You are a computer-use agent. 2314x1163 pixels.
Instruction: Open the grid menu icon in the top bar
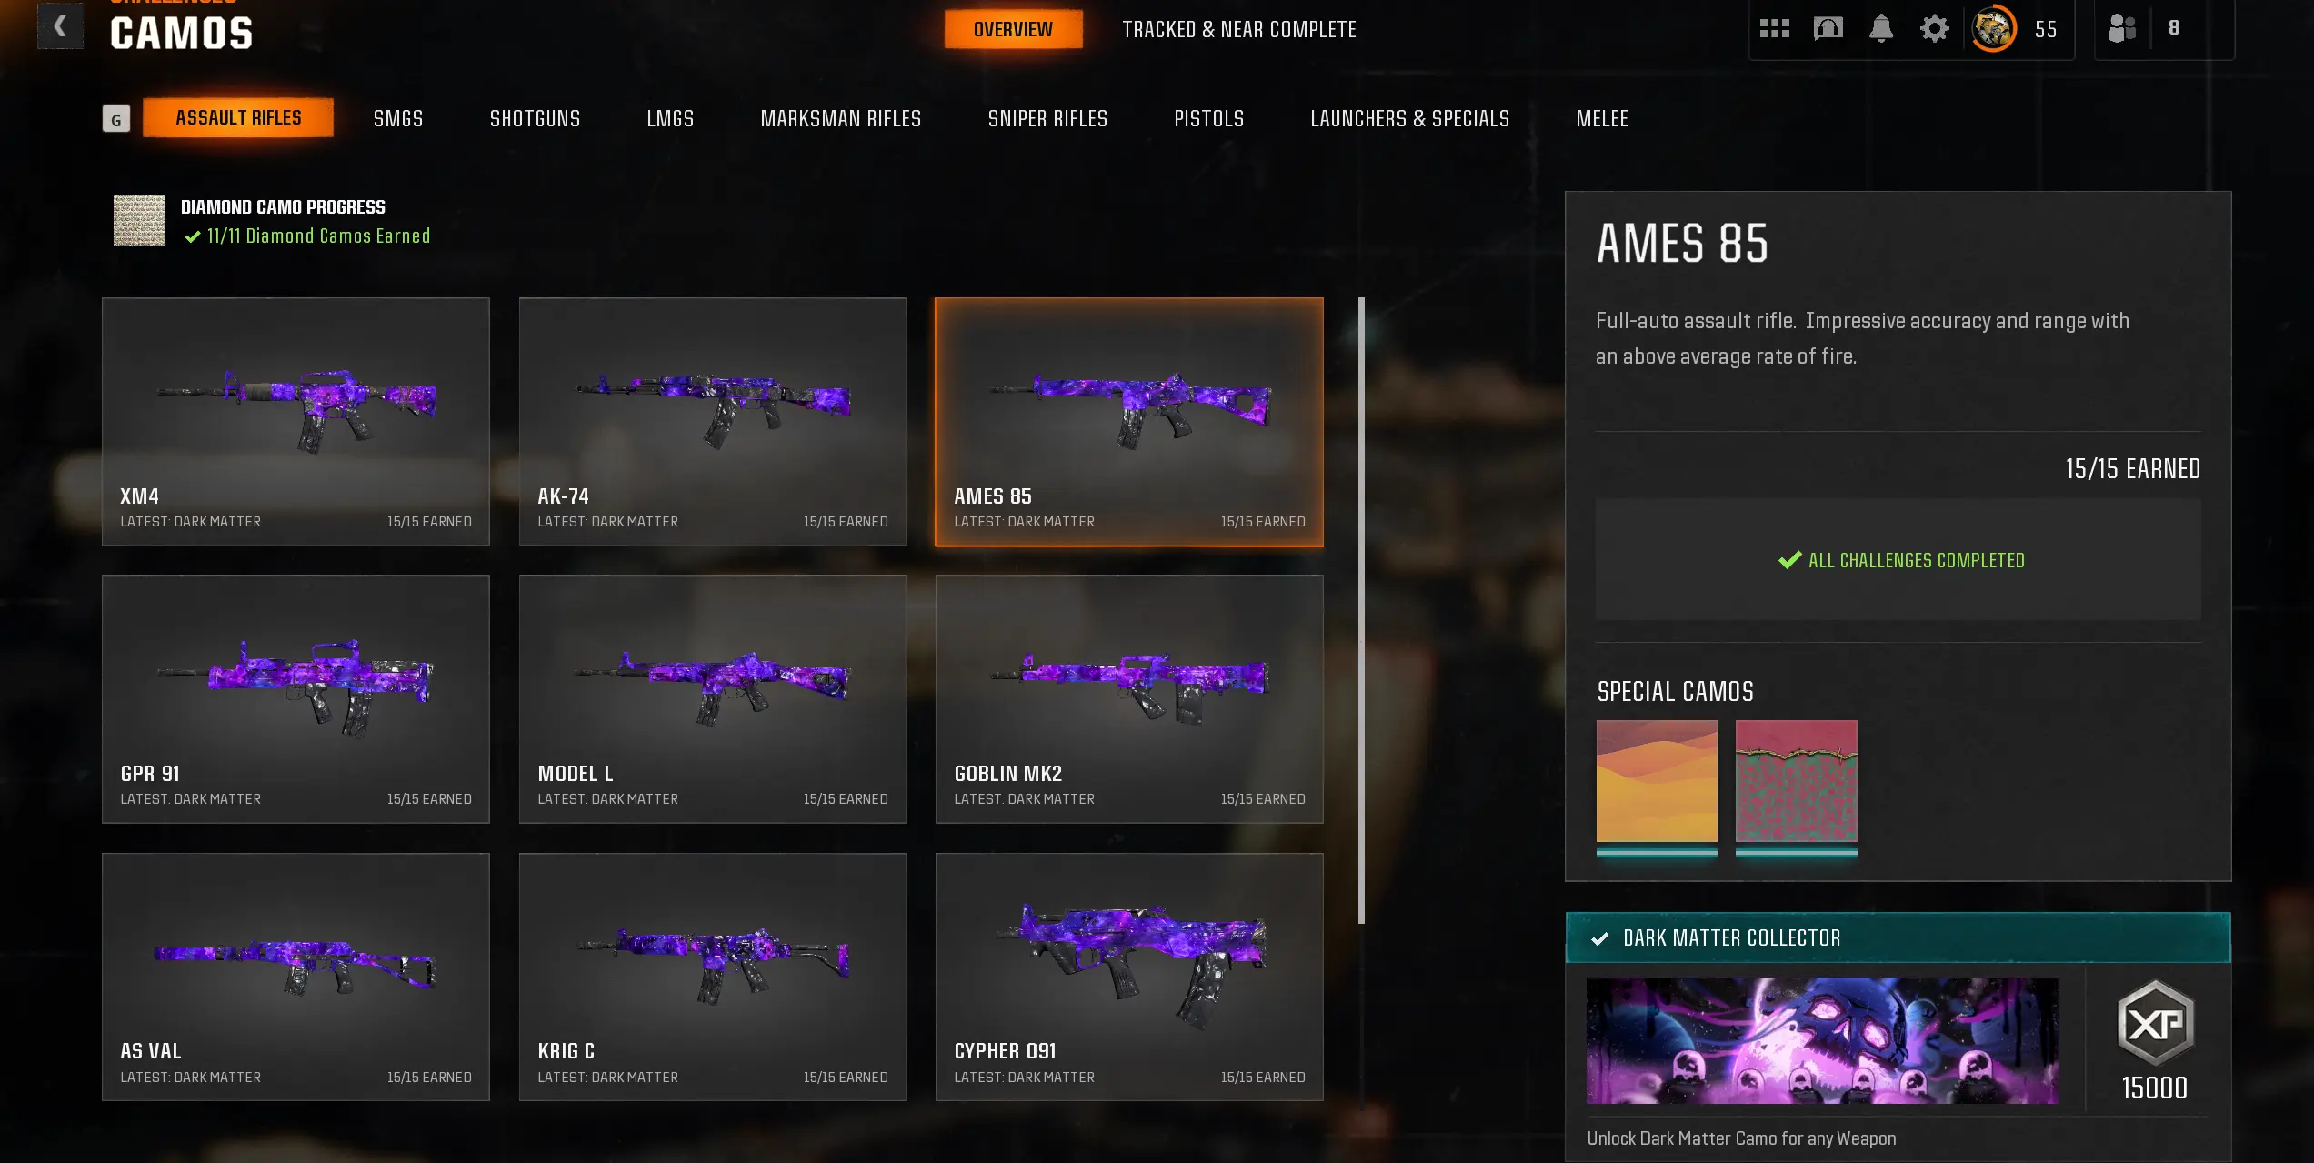1774,29
